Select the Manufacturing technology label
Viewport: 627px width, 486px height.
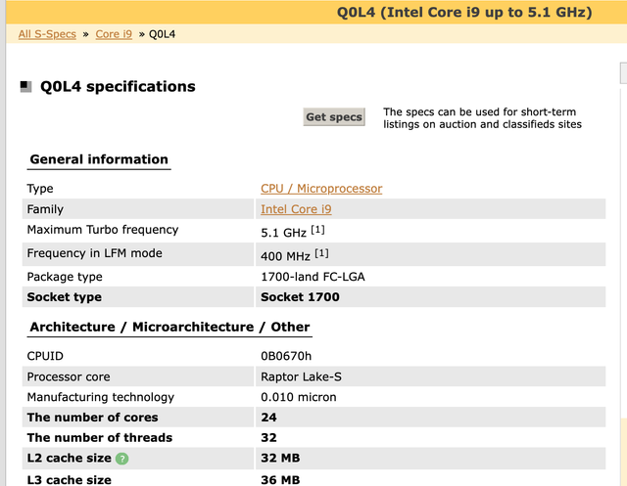[100, 397]
